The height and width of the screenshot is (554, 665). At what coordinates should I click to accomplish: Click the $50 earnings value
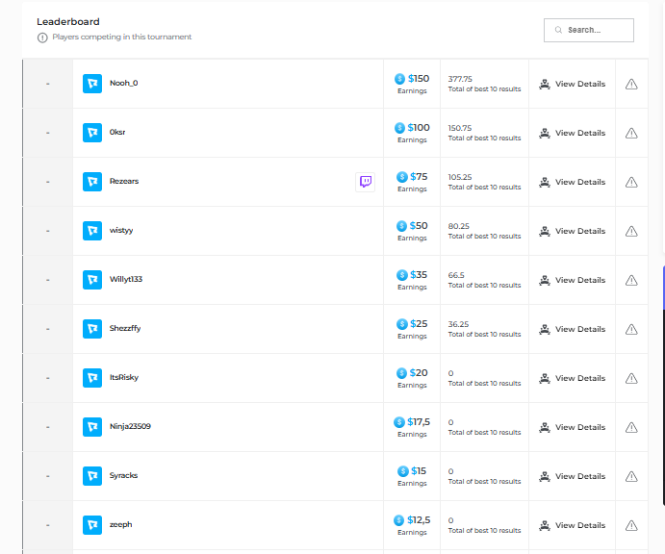point(419,226)
